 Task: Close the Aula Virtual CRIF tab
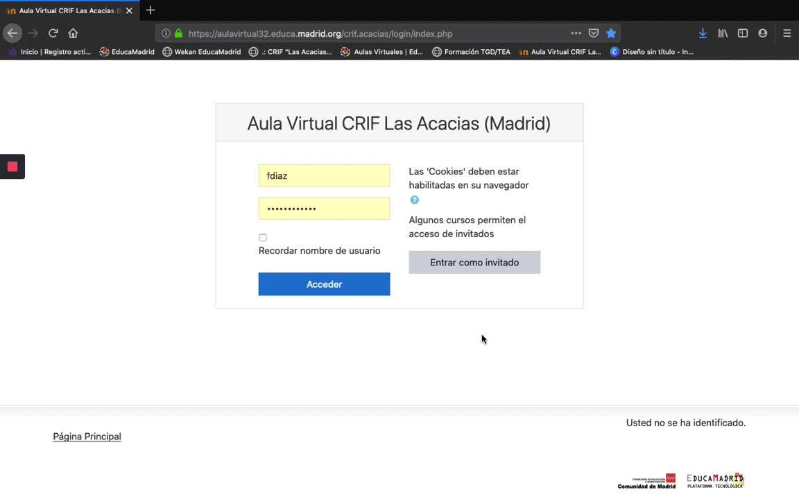click(x=129, y=10)
